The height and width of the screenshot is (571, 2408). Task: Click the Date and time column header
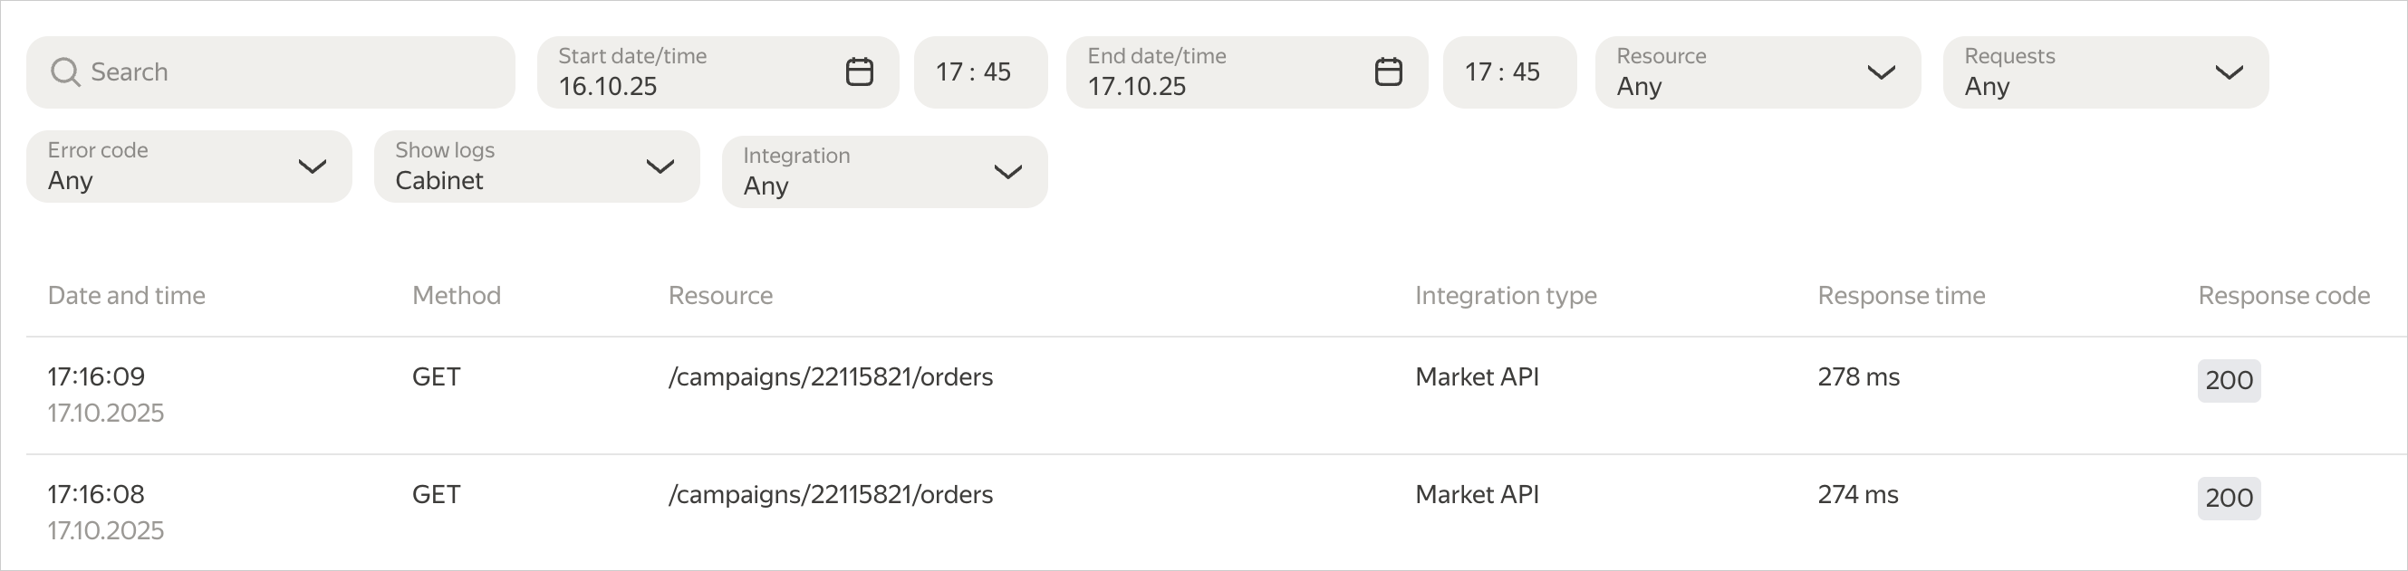[126, 295]
